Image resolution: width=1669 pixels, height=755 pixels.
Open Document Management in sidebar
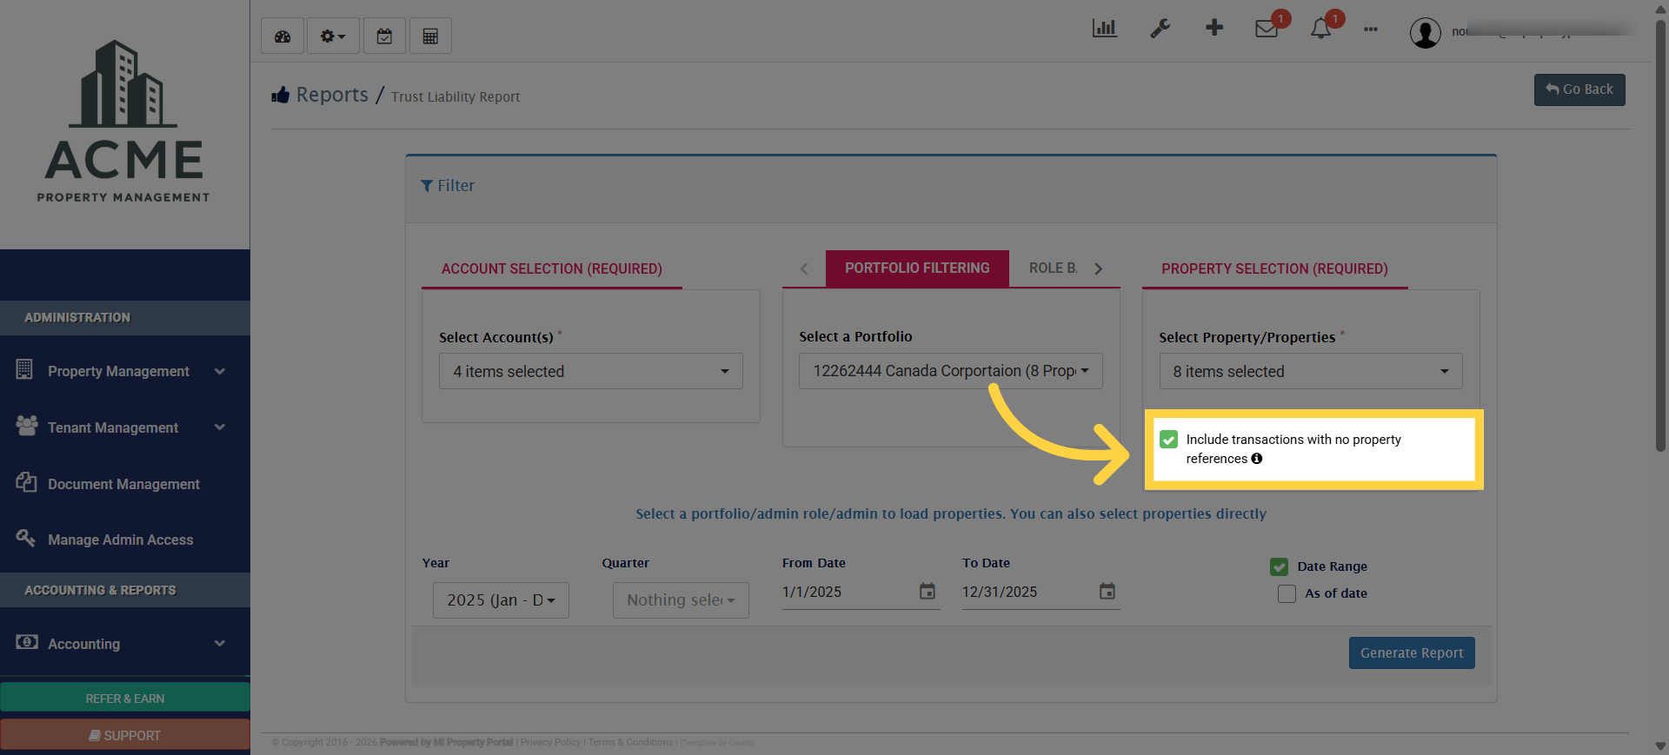[x=123, y=484]
